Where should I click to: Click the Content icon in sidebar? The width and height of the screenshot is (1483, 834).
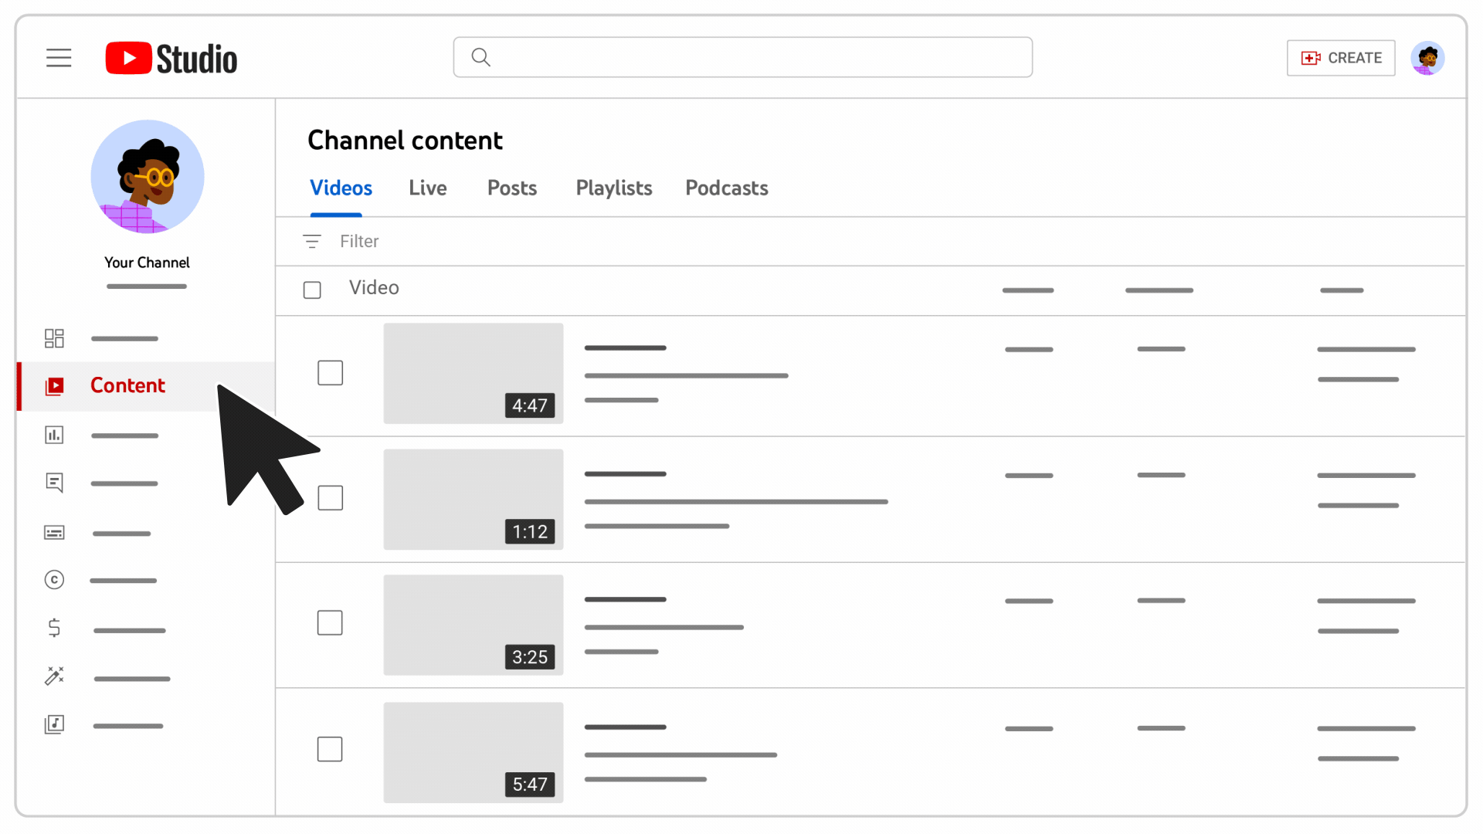pos(54,385)
